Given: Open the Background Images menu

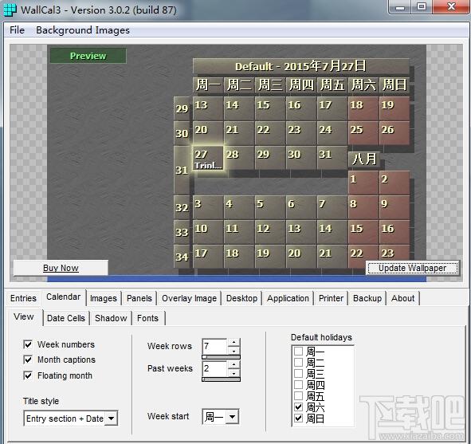Looking at the screenshot, I should coord(83,30).
